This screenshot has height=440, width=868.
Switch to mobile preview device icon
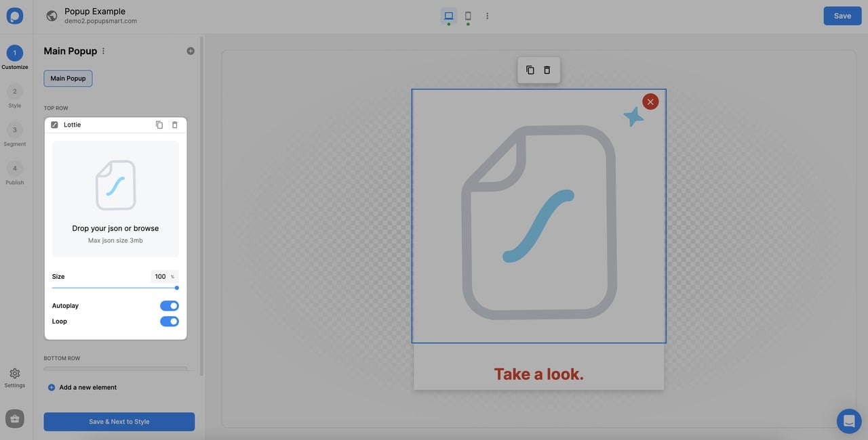point(468,16)
